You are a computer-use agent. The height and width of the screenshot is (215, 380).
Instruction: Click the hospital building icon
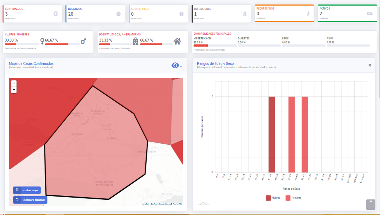pyautogui.click(x=135, y=41)
